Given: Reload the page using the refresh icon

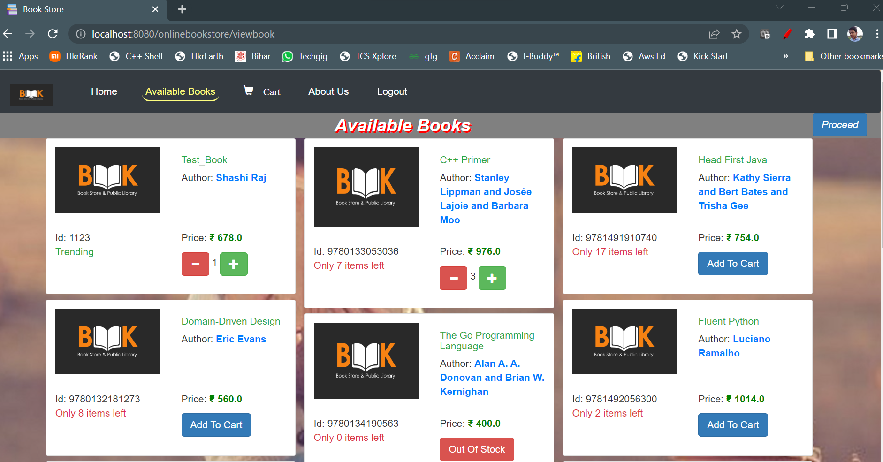Looking at the screenshot, I should (53, 34).
